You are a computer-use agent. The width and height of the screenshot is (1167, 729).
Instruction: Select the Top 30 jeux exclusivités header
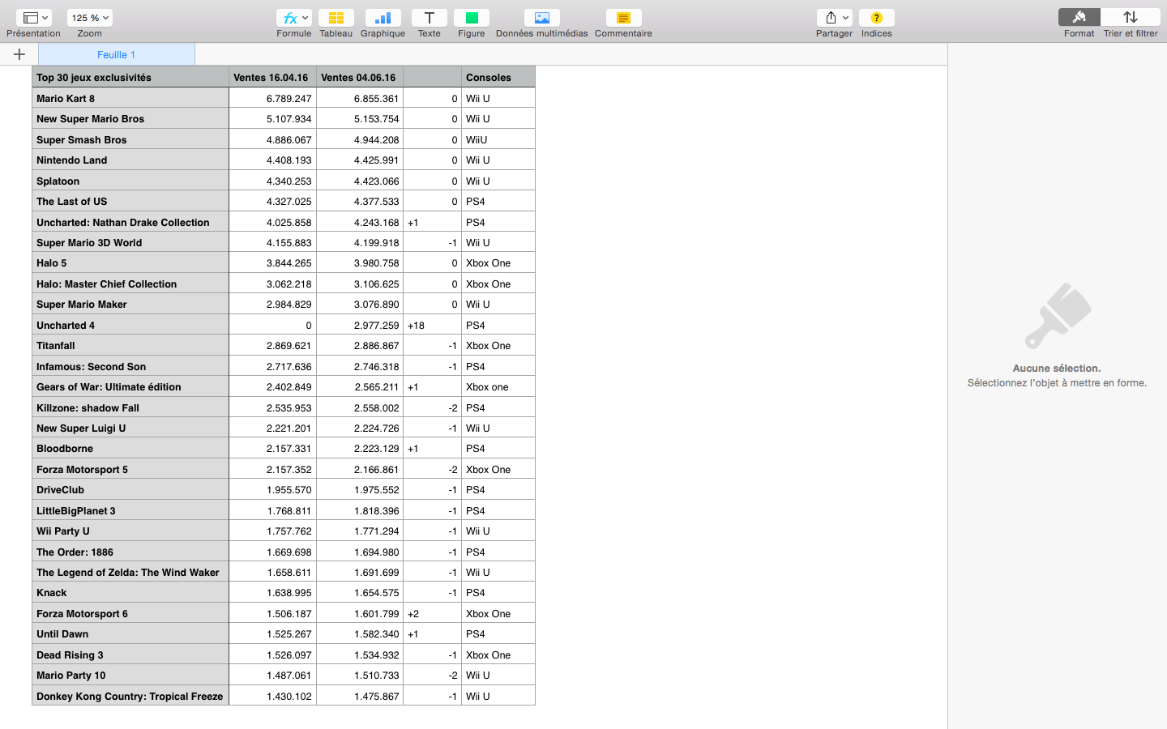click(x=130, y=77)
